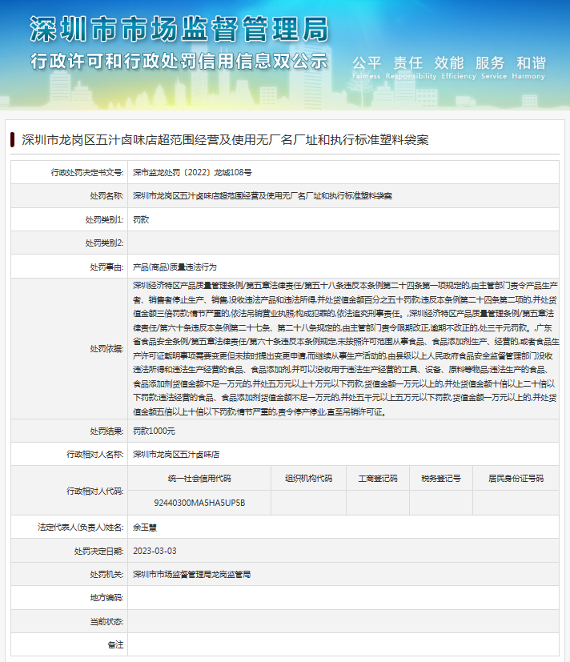Screen dimensions: 570x662
Task: Select the legal representative name 余玉慧
Action: pos(145,528)
